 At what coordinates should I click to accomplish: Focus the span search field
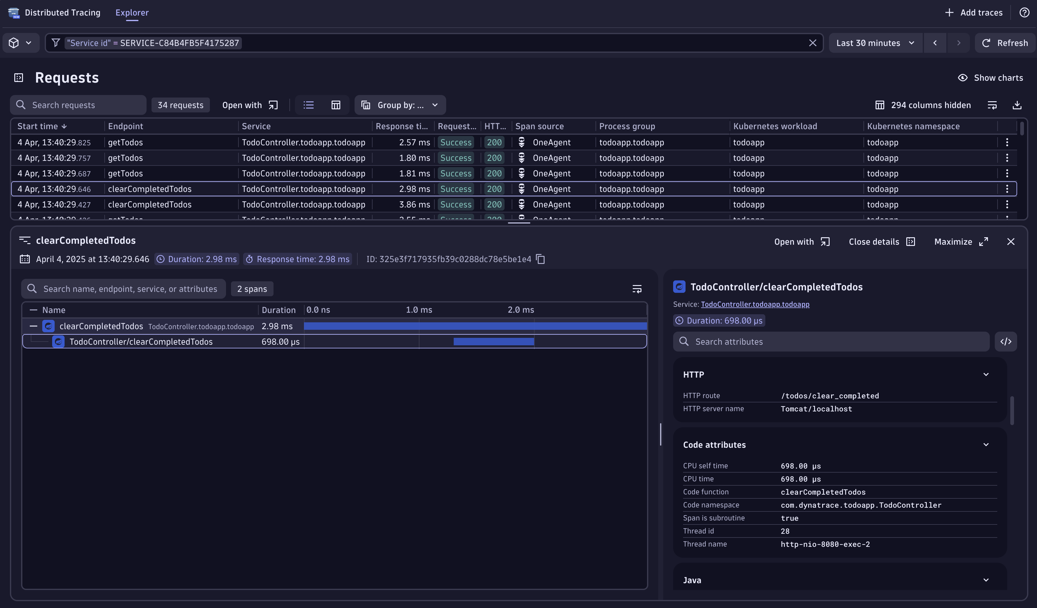124,289
